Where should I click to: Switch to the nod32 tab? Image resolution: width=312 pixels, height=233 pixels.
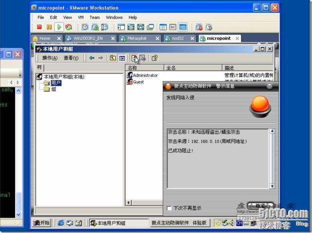pos(178,38)
